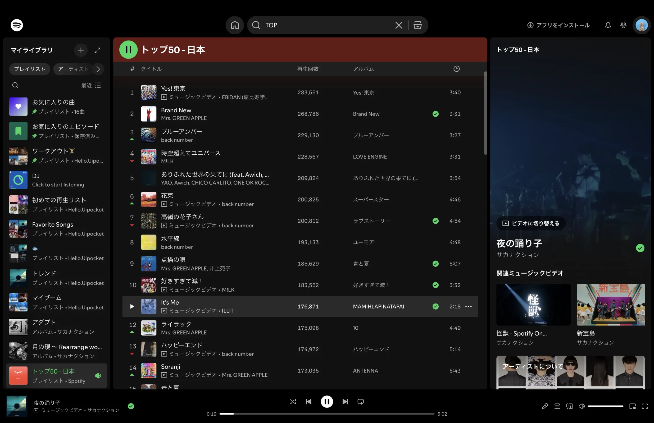
Task: Toggle saved status of Brand New
Action: (435, 114)
